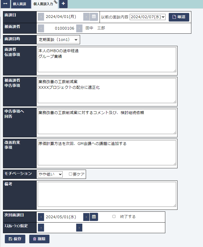
Task: Switch to the 個人面談 tab
Action: [x=19, y=4]
